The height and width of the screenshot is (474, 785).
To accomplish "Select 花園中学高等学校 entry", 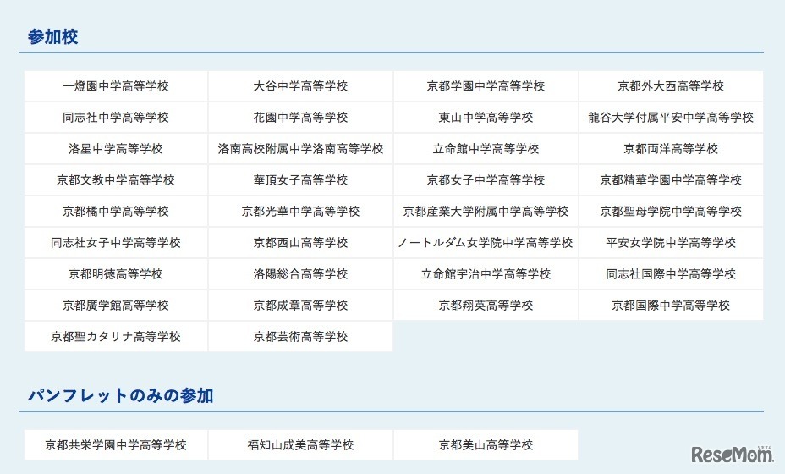I will click(300, 118).
